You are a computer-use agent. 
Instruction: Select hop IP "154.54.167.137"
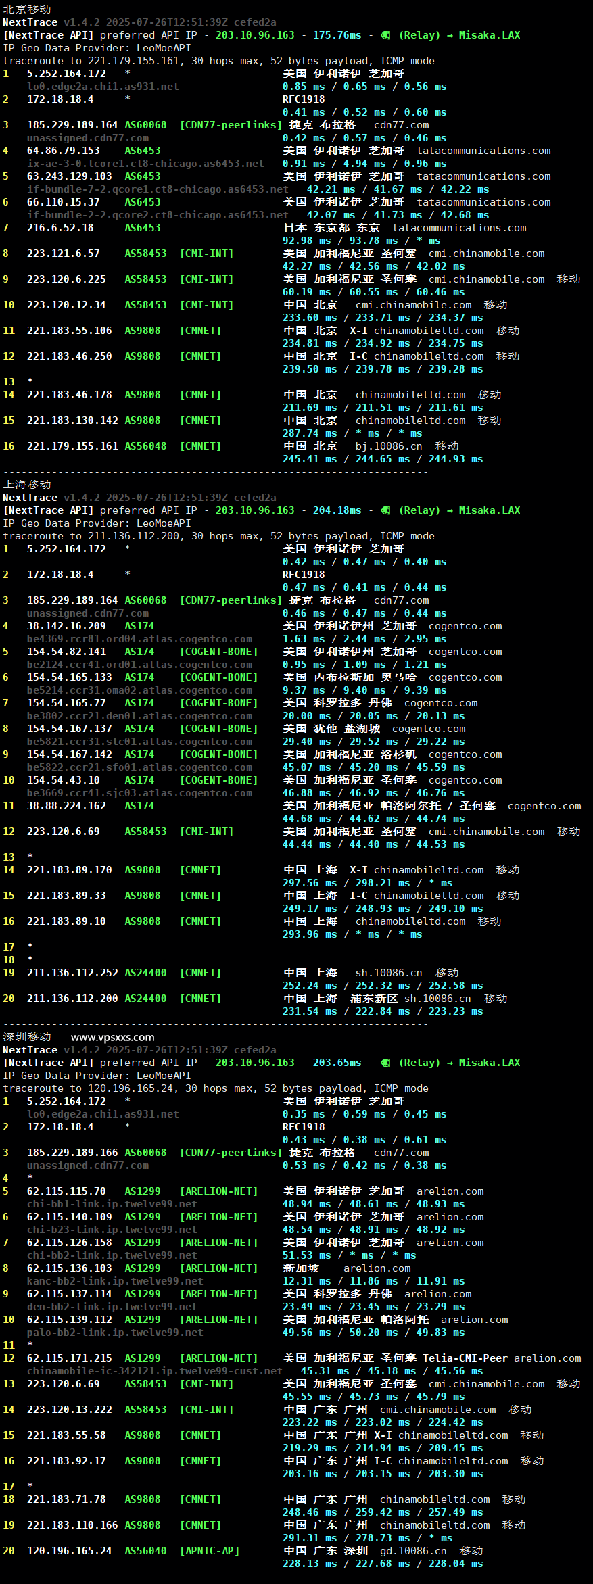click(70, 729)
